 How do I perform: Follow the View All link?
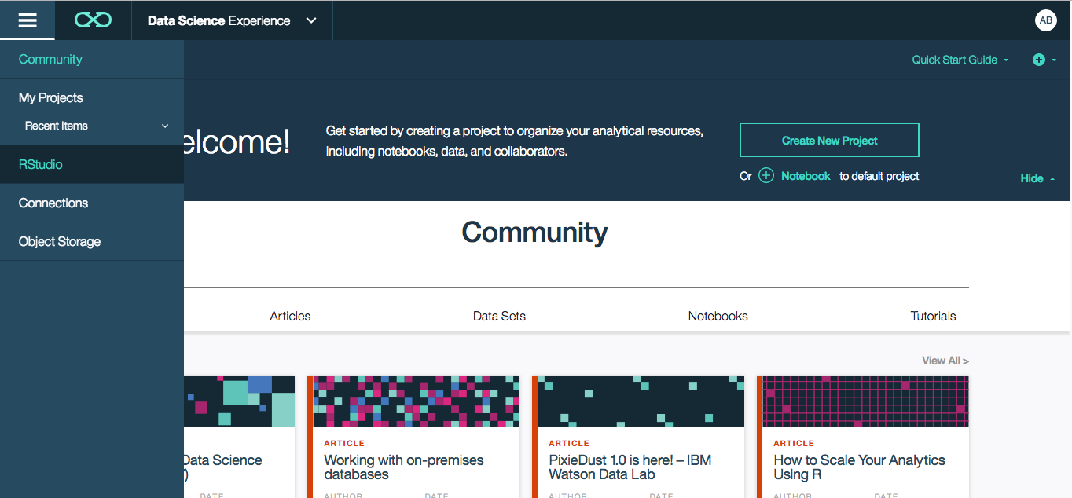pyautogui.click(x=945, y=360)
